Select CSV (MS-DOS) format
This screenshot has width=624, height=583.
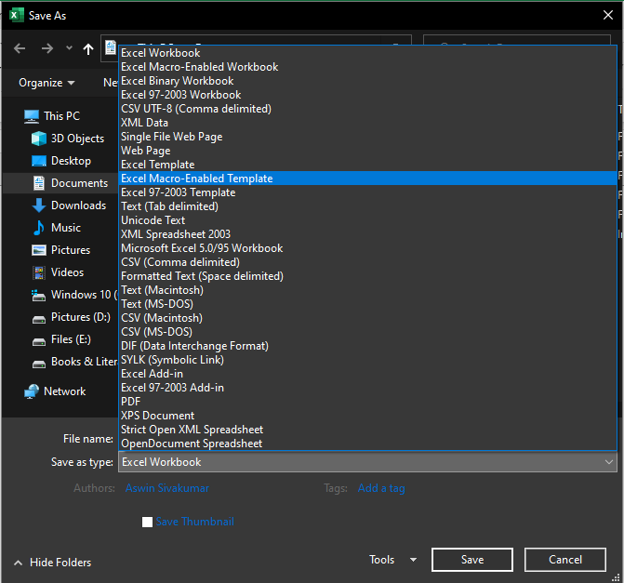coord(367,332)
